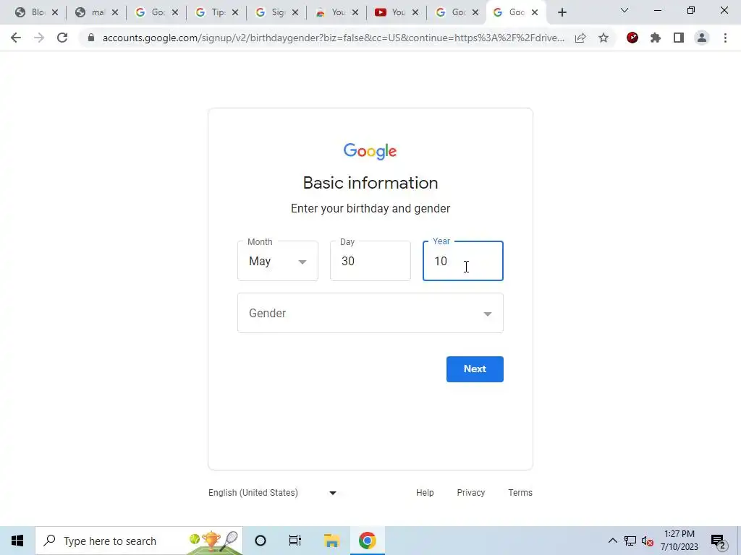Open the Help link
741x555 pixels.
425,493
